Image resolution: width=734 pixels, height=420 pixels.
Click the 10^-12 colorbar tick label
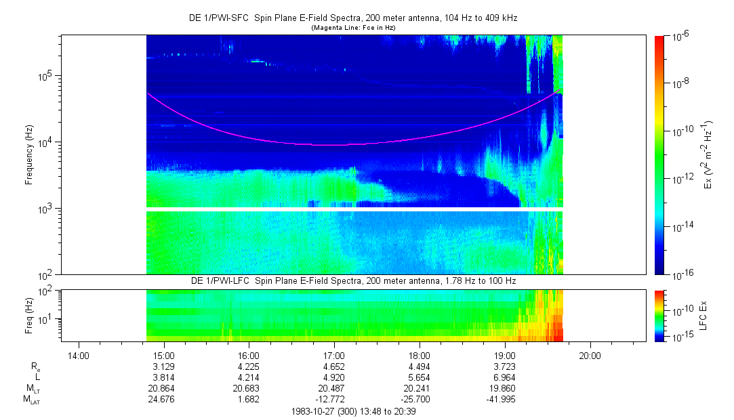point(682,179)
